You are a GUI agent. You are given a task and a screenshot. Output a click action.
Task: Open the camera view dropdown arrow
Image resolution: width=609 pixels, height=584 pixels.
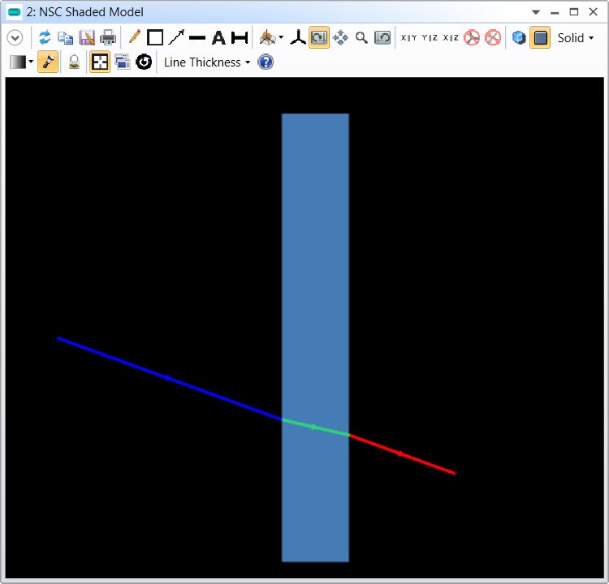pos(281,37)
